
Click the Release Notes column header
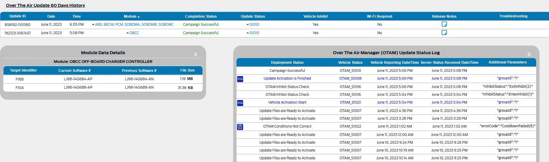[x=444, y=16]
